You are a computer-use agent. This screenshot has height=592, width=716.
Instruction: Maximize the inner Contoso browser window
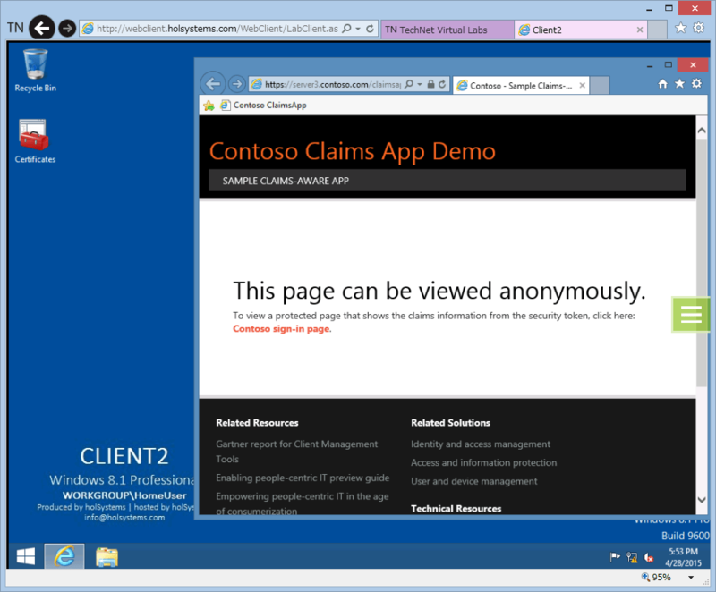click(x=669, y=64)
